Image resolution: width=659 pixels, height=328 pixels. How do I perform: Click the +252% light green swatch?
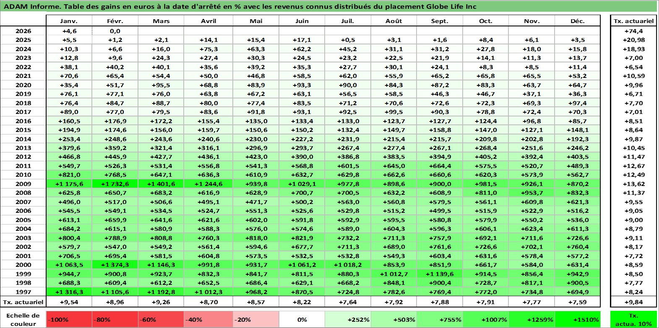(348, 319)
